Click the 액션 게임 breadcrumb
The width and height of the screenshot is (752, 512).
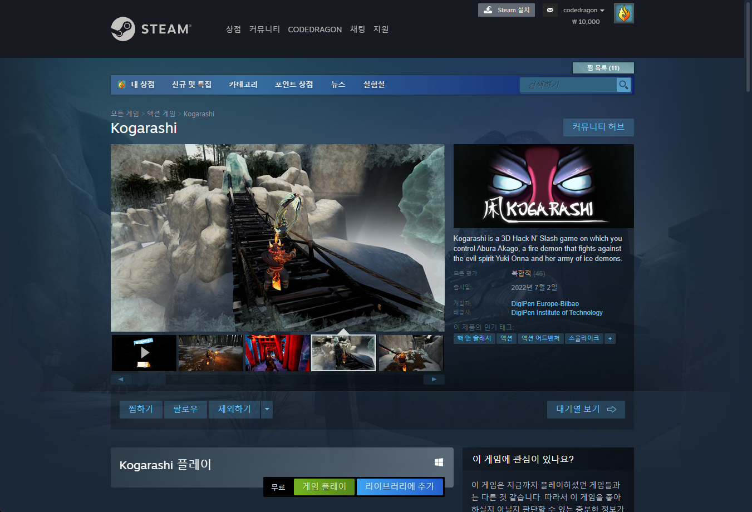161,114
